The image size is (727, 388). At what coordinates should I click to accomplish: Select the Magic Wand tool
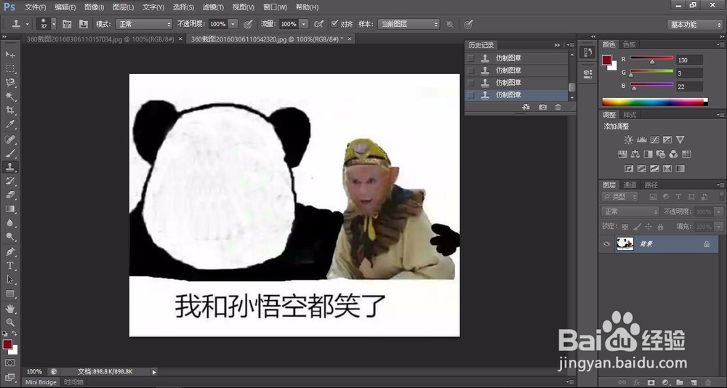click(10, 97)
